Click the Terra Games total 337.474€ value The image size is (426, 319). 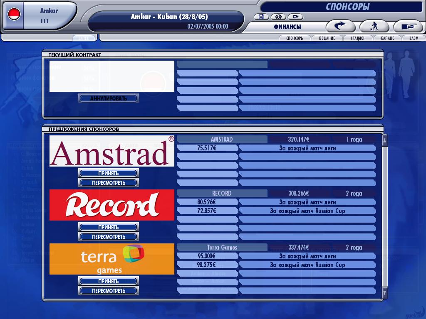click(299, 248)
